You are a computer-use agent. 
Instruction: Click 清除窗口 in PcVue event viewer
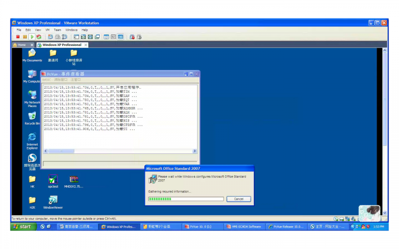[x=60, y=80]
